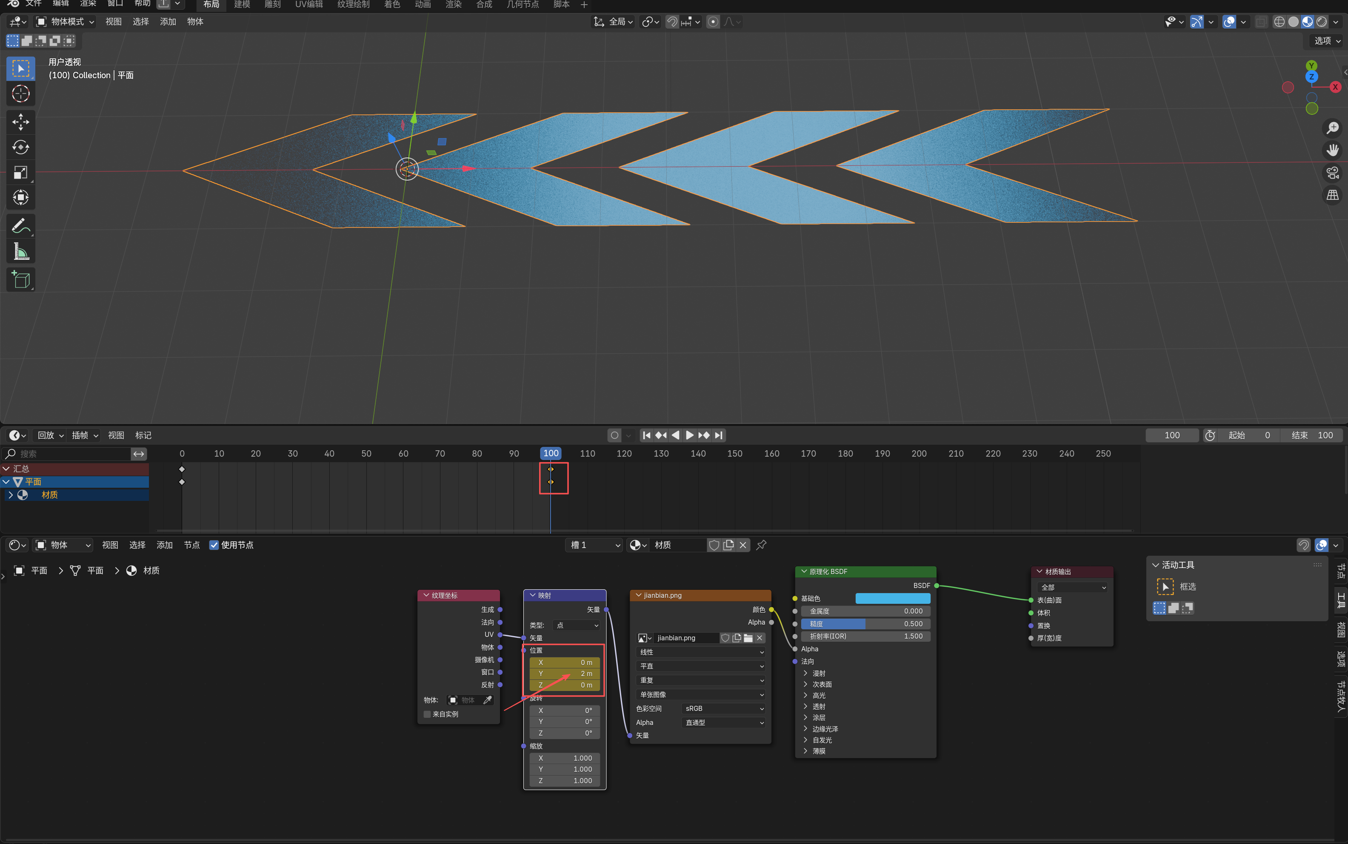
Task: Open the 添加 menu in node editor
Action: [x=164, y=545]
